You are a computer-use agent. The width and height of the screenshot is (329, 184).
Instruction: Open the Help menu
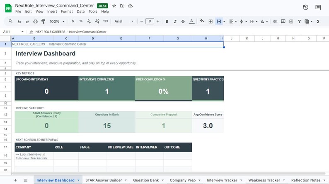coord(105,12)
